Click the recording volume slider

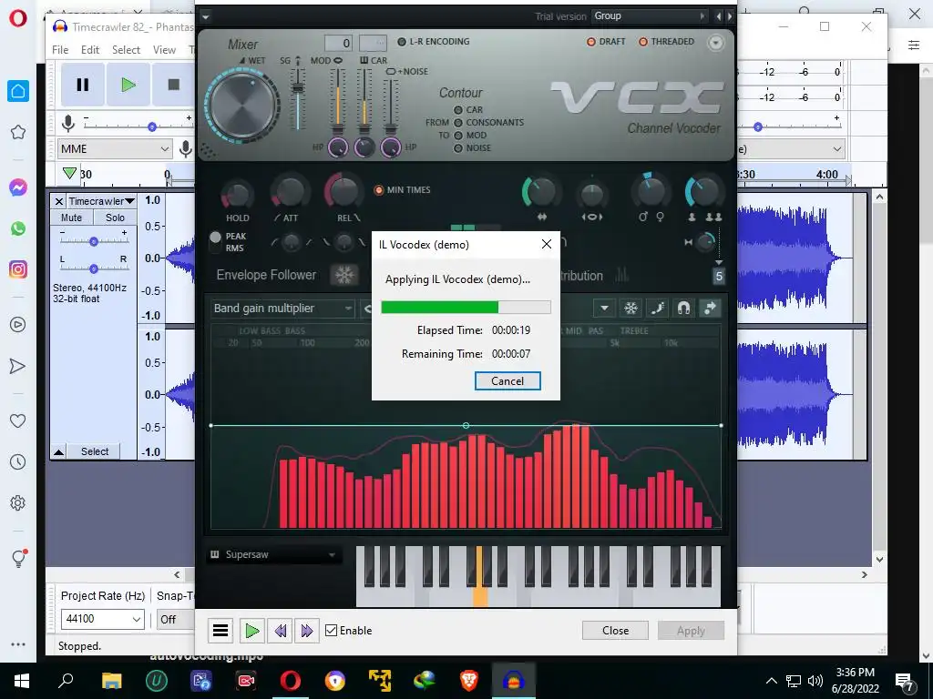click(x=138, y=127)
